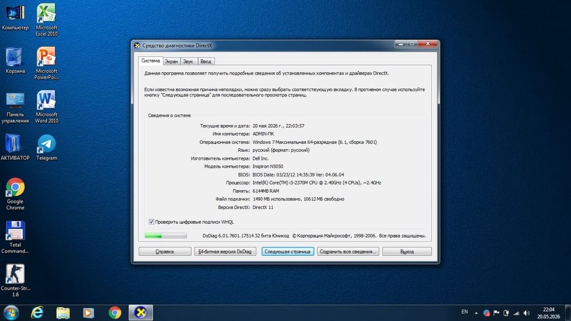Select the Telegram desktop icon

pyautogui.click(x=46, y=147)
